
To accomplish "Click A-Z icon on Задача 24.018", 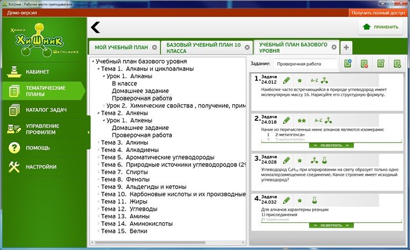I will click(x=318, y=120).
